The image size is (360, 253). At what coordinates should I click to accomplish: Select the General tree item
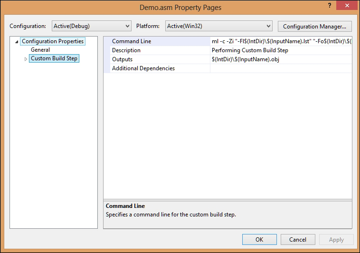(40, 50)
